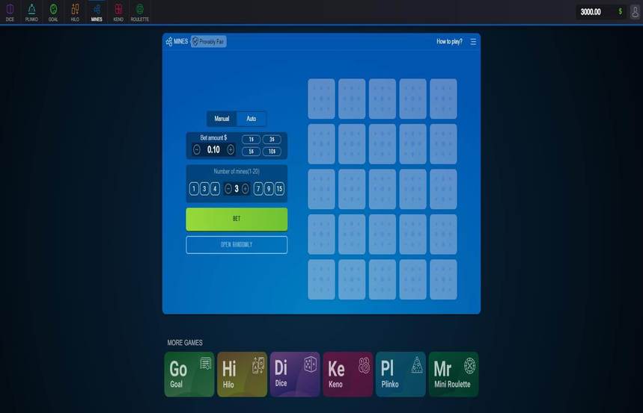Decrease the number of mines
Screen dimensions: 643x413
click(x=228, y=189)
